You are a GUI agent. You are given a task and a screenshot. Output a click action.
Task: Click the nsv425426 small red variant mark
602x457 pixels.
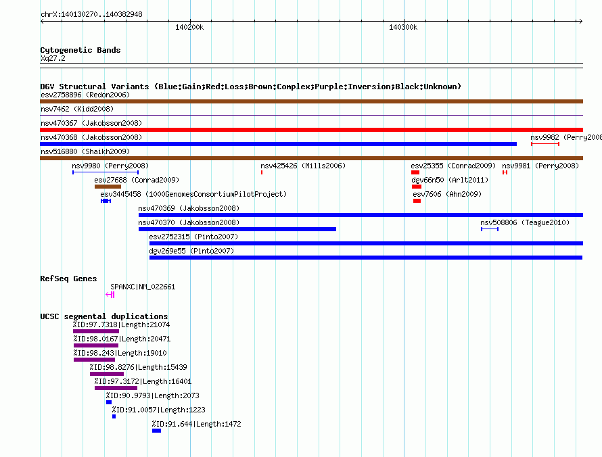click(x=262, y=172)
